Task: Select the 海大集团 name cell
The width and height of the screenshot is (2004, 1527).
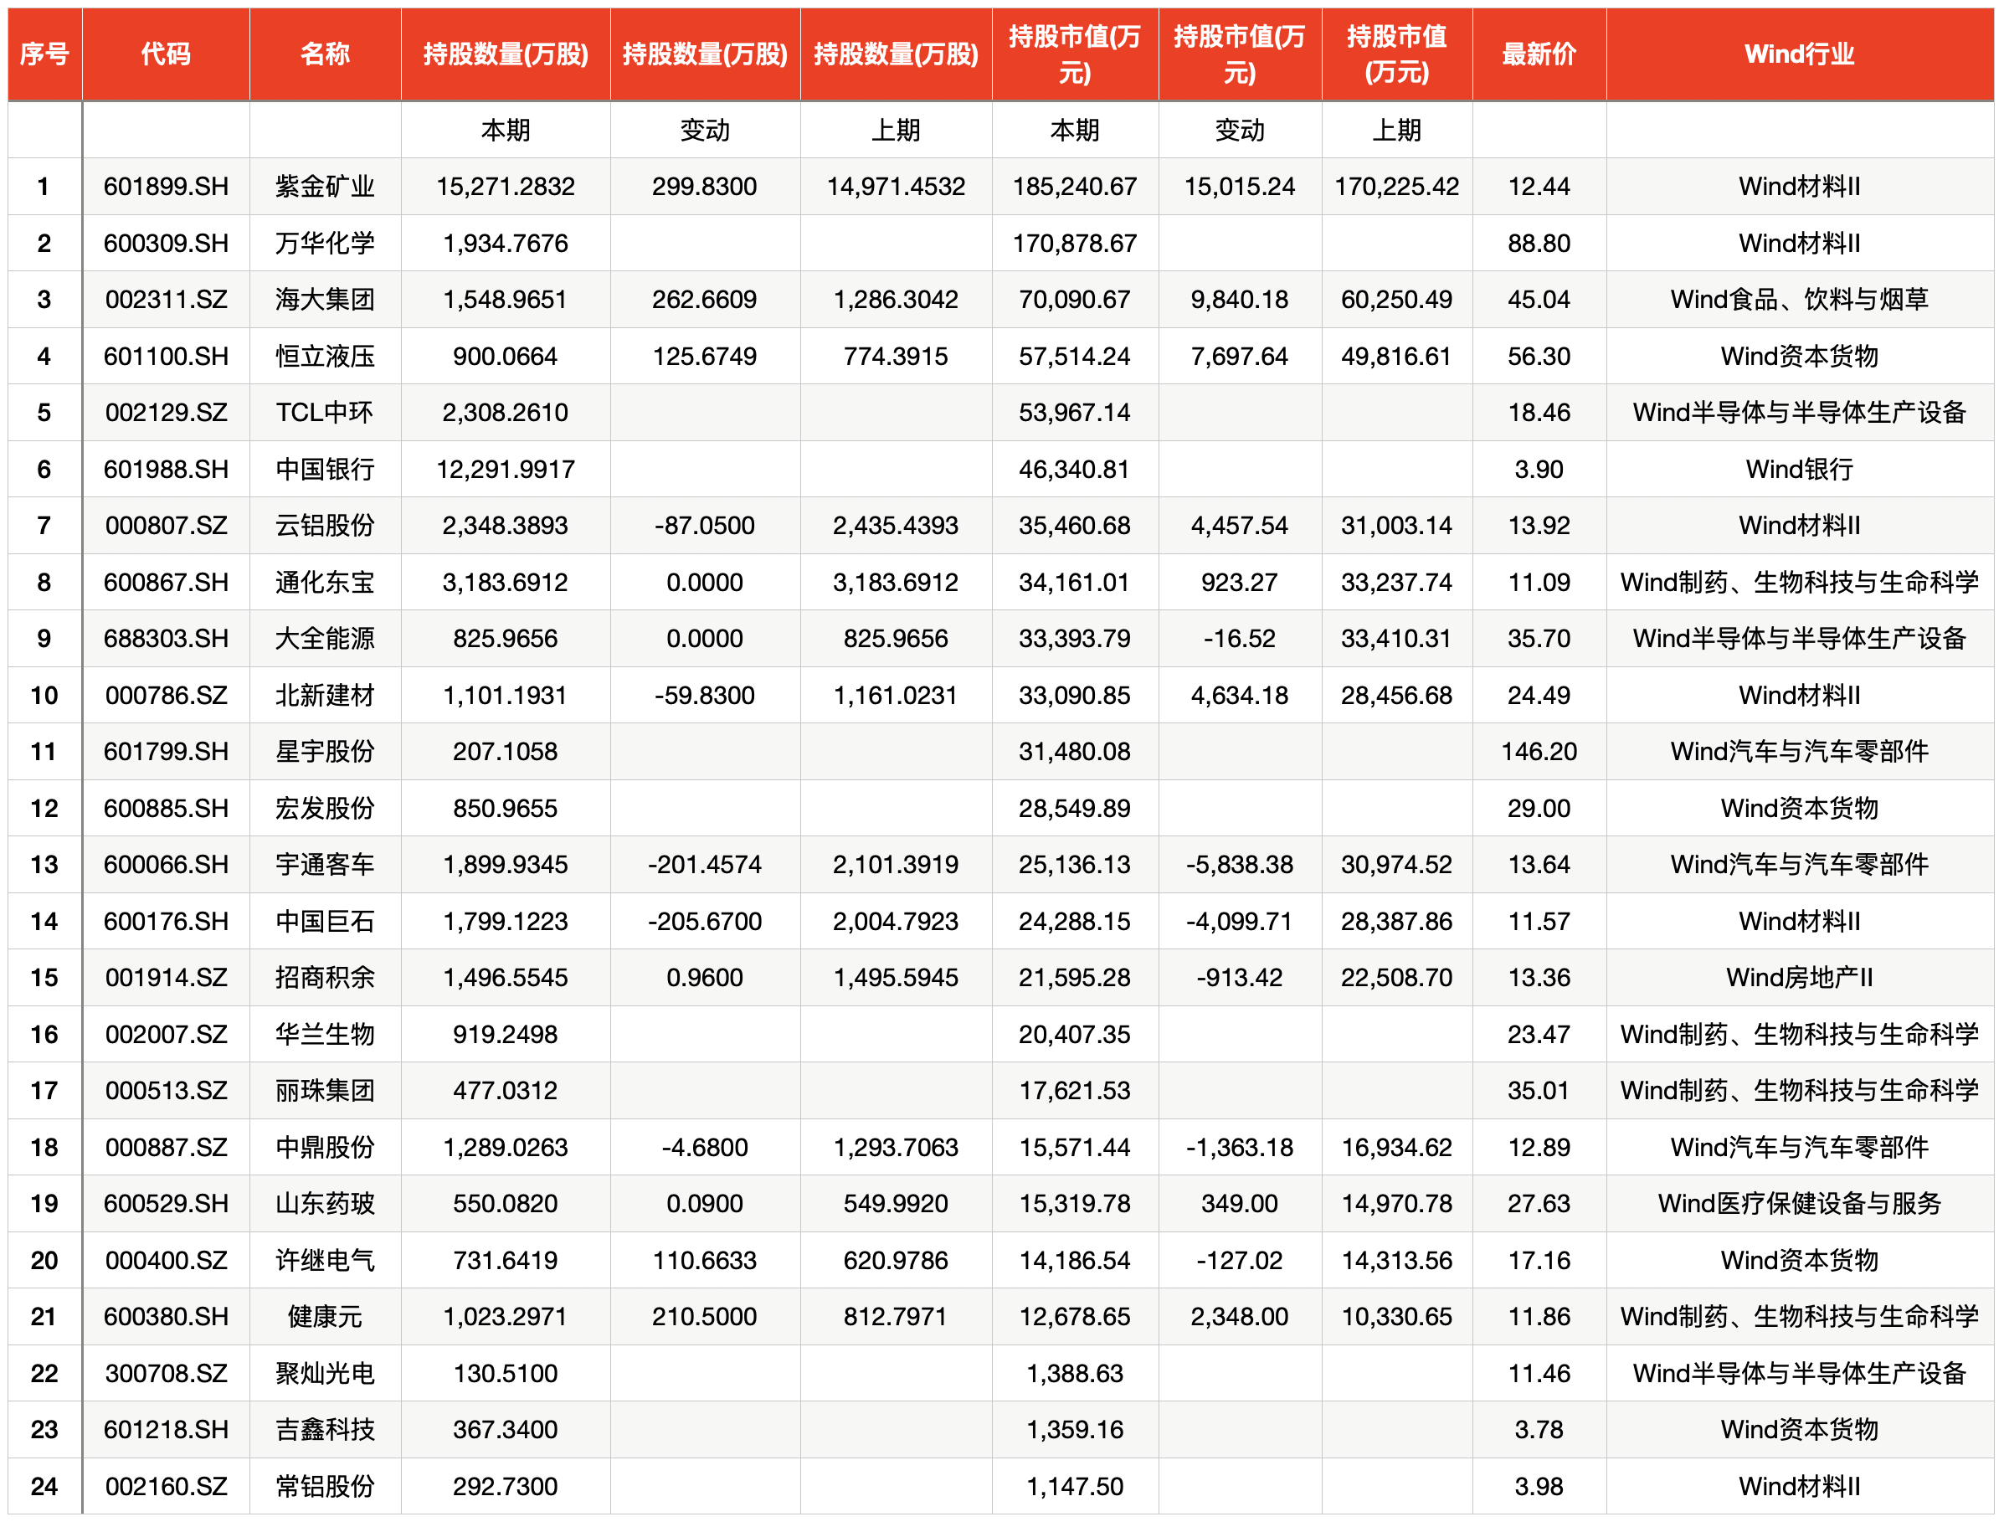Action: pos(326,300)
